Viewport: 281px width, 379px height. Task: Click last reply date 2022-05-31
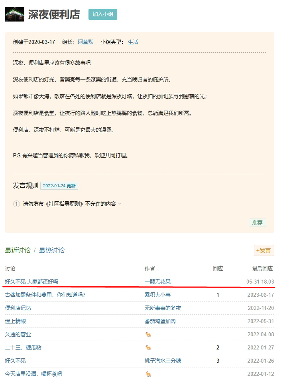[x=261, y=321]
